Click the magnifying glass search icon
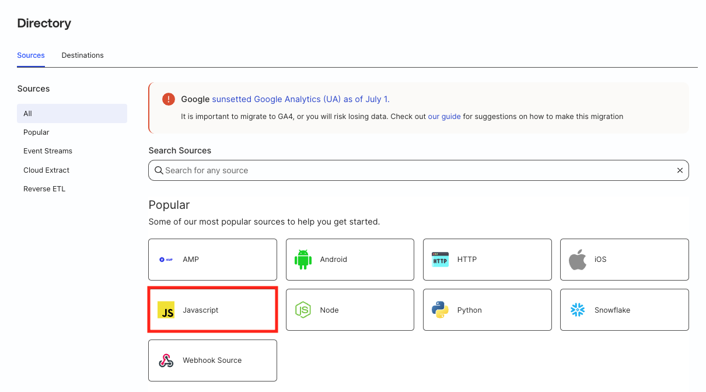706x392 pixels. pyautogui.click(x=159, y=170)
